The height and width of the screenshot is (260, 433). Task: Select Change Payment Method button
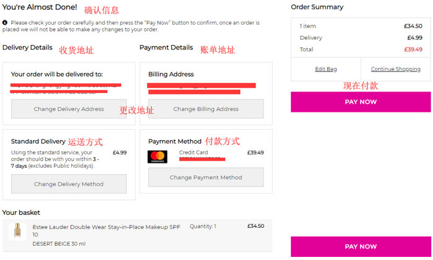206,177
